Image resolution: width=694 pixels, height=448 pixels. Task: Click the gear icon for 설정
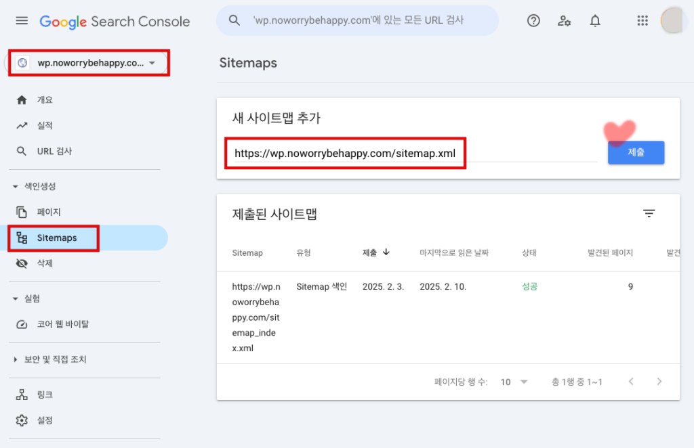[x=22, y=420]
